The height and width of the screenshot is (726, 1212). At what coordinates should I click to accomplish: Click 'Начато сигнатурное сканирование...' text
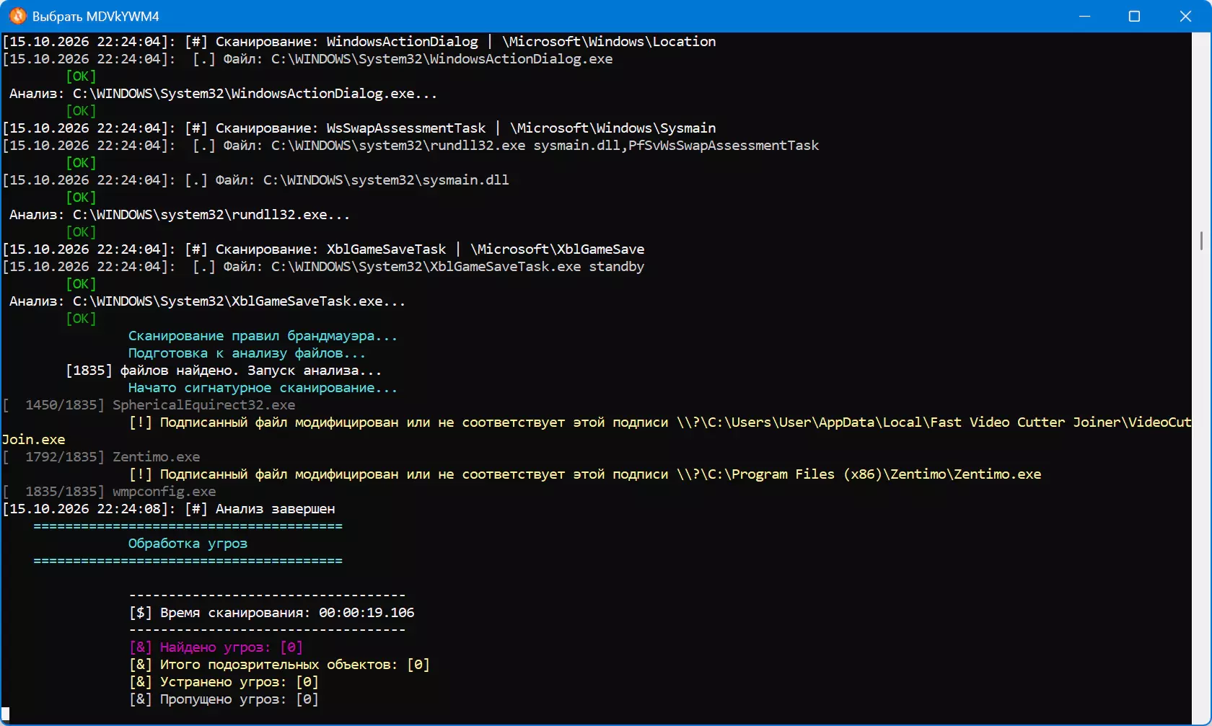tap(263, 388)
